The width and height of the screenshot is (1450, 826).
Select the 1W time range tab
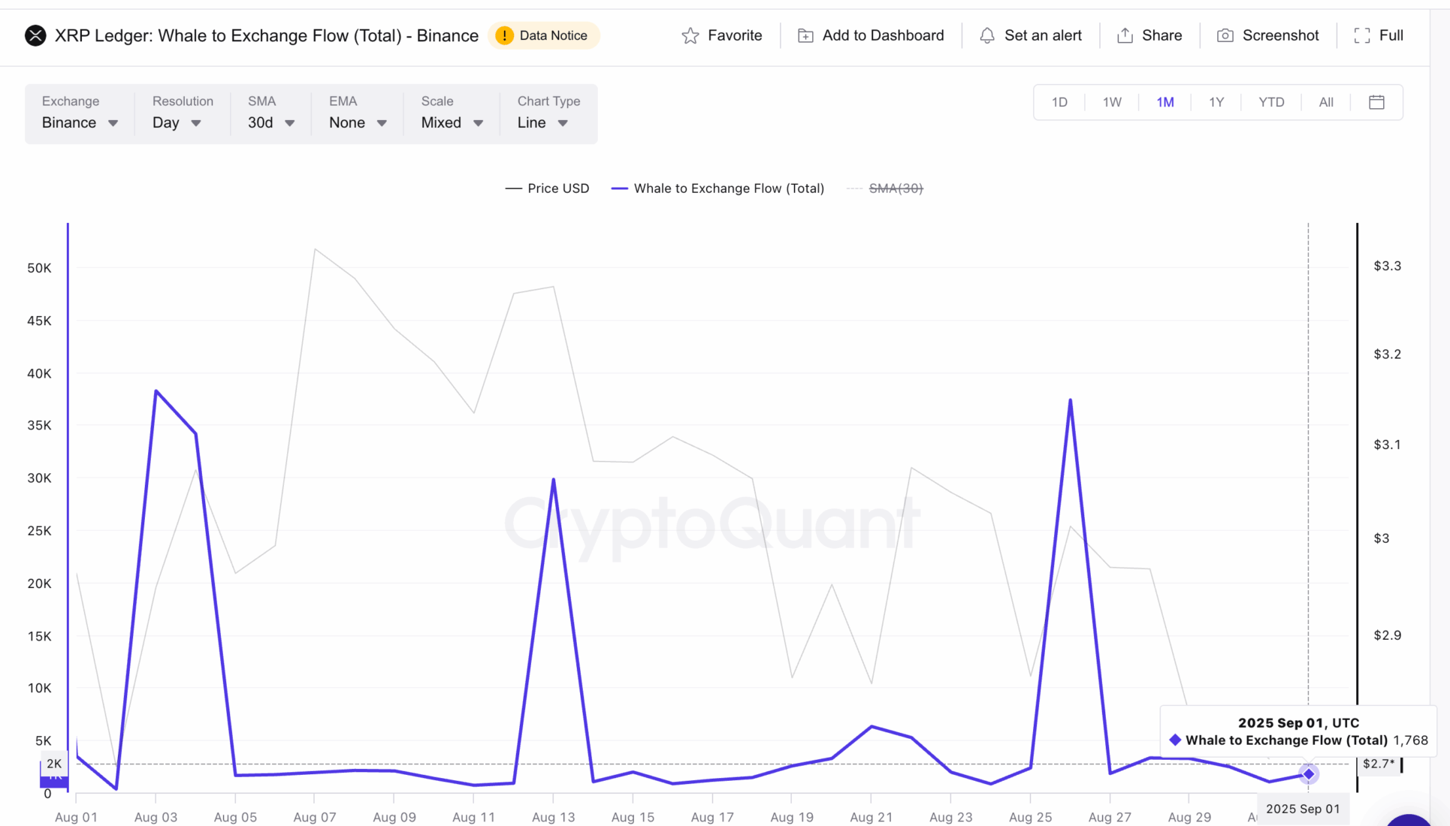coord(1111,102)
